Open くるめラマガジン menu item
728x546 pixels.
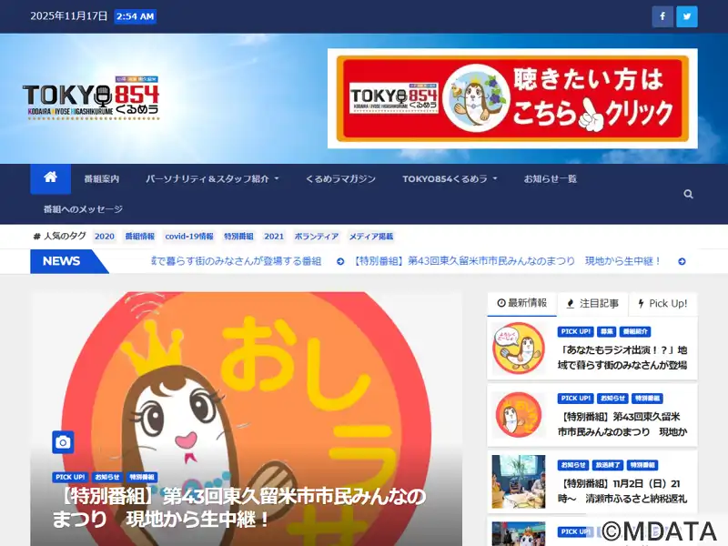click(340, 178)
